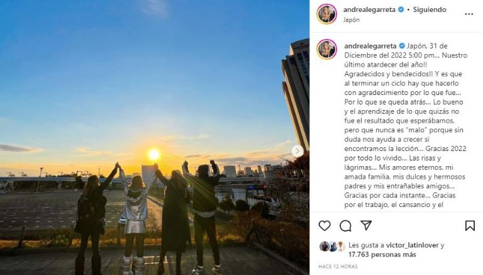Click the liker avatars next to Les gusta
The width and height of the screenshot is (483, 275).
point(332,246)
